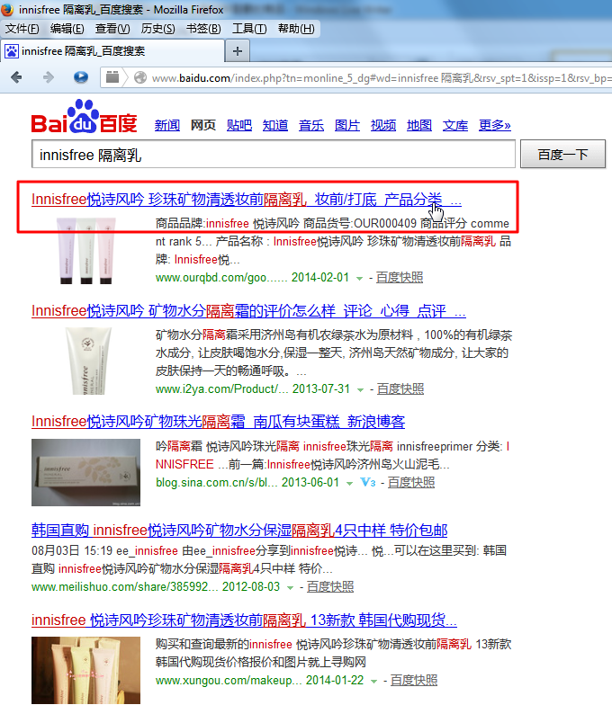Click the white mineral tube thumbnail
Screen dimensions: 612x714
pyautogui.click(x=88, y=361)
